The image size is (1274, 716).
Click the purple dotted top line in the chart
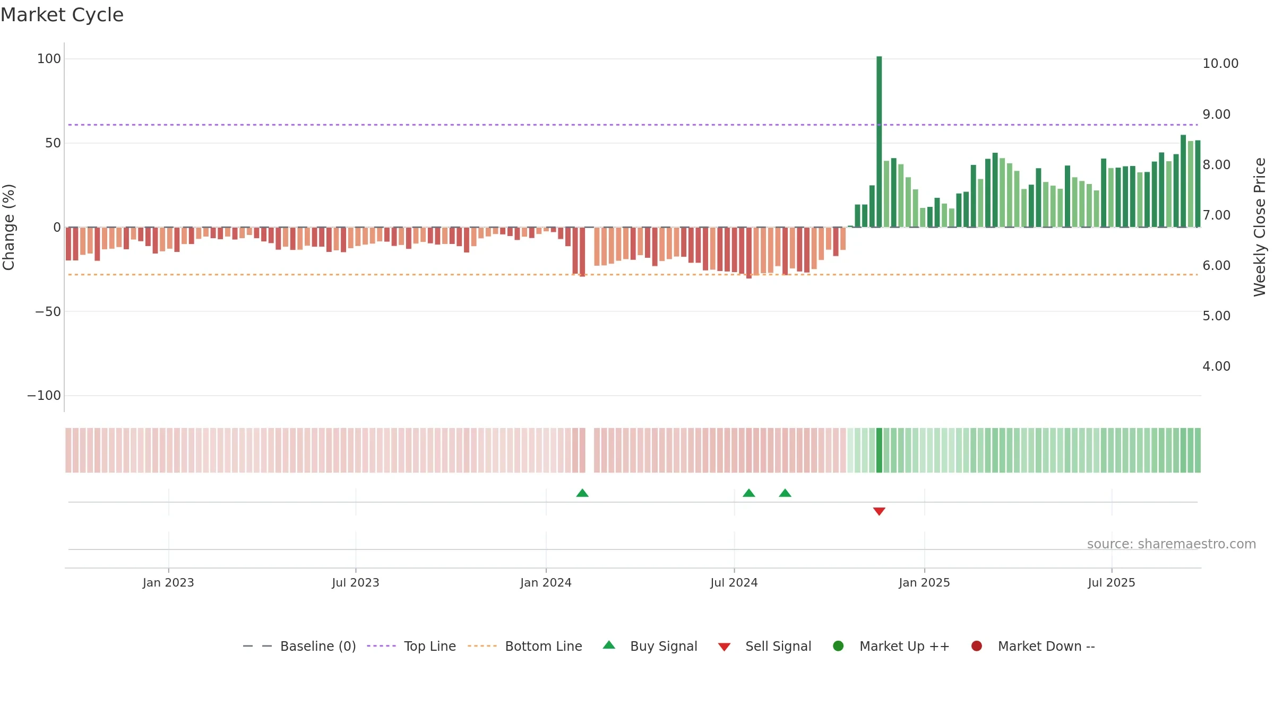(633, 125)
